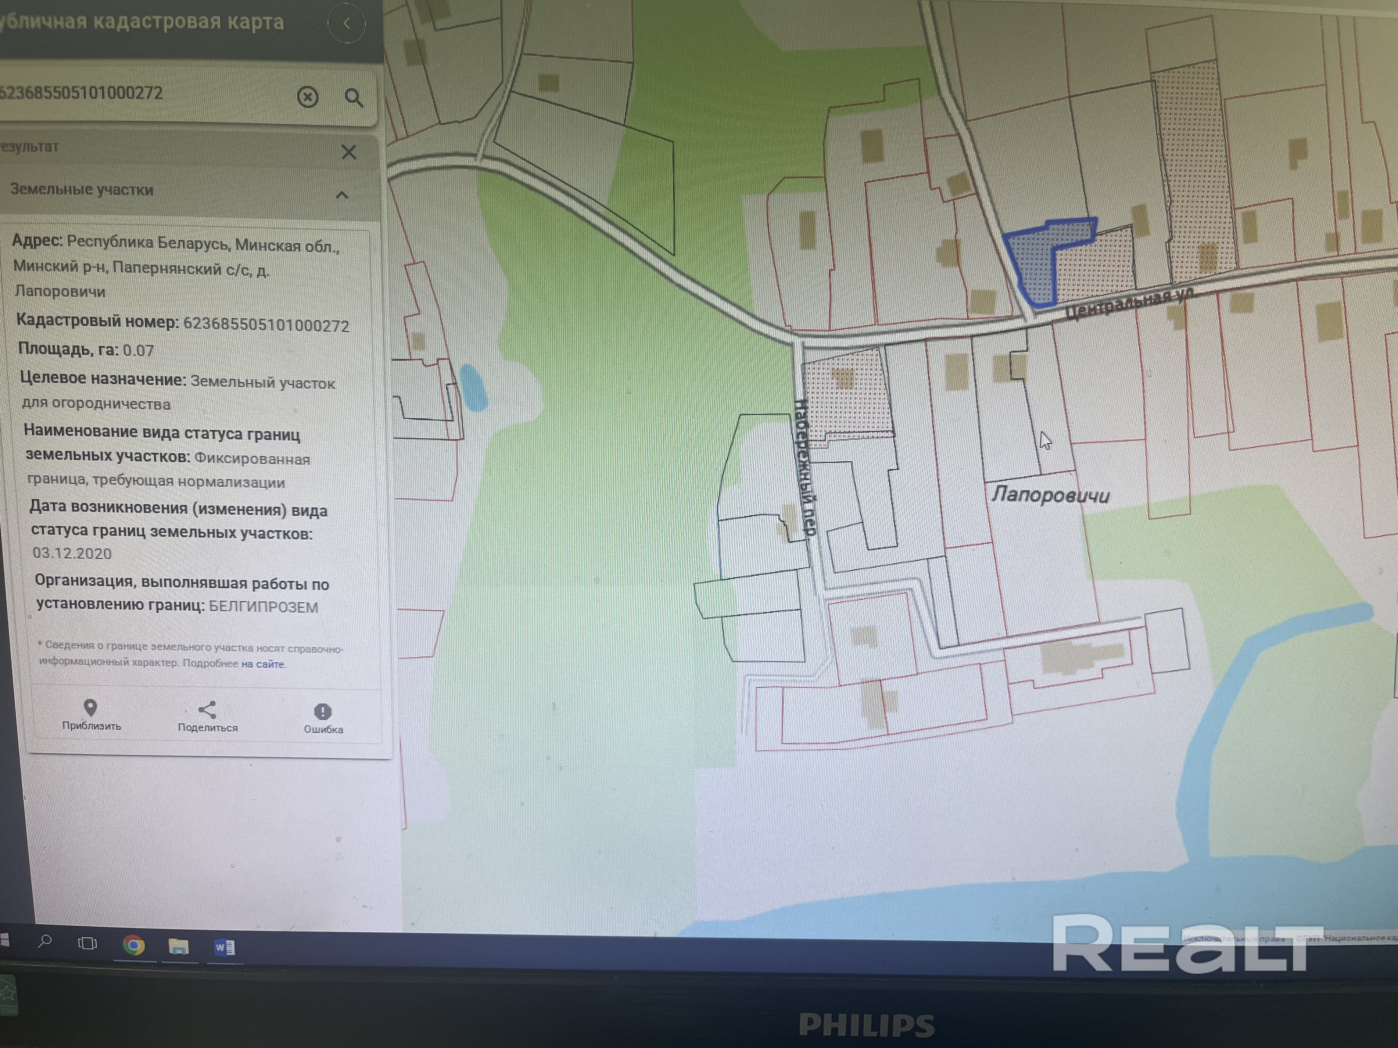Clear the cadastral number search field

[308, 97]
